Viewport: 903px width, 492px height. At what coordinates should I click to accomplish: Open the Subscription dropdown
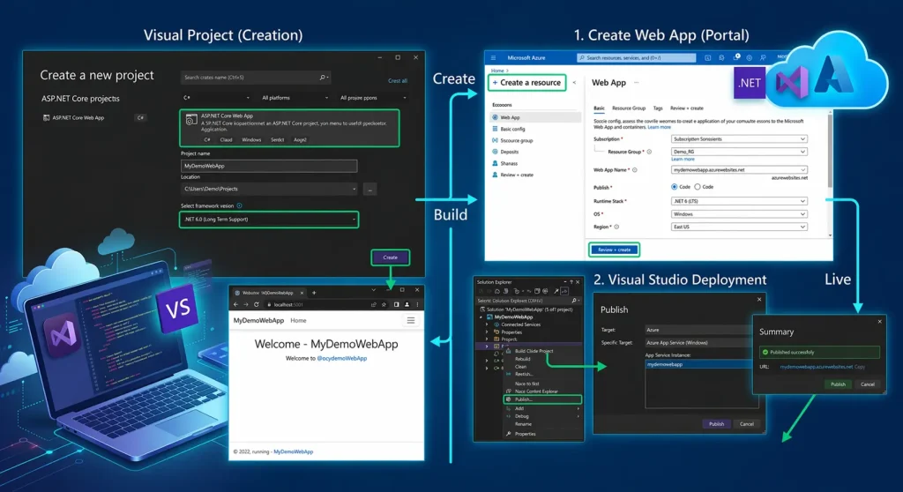pyautogui.click(x=739, y=139)
